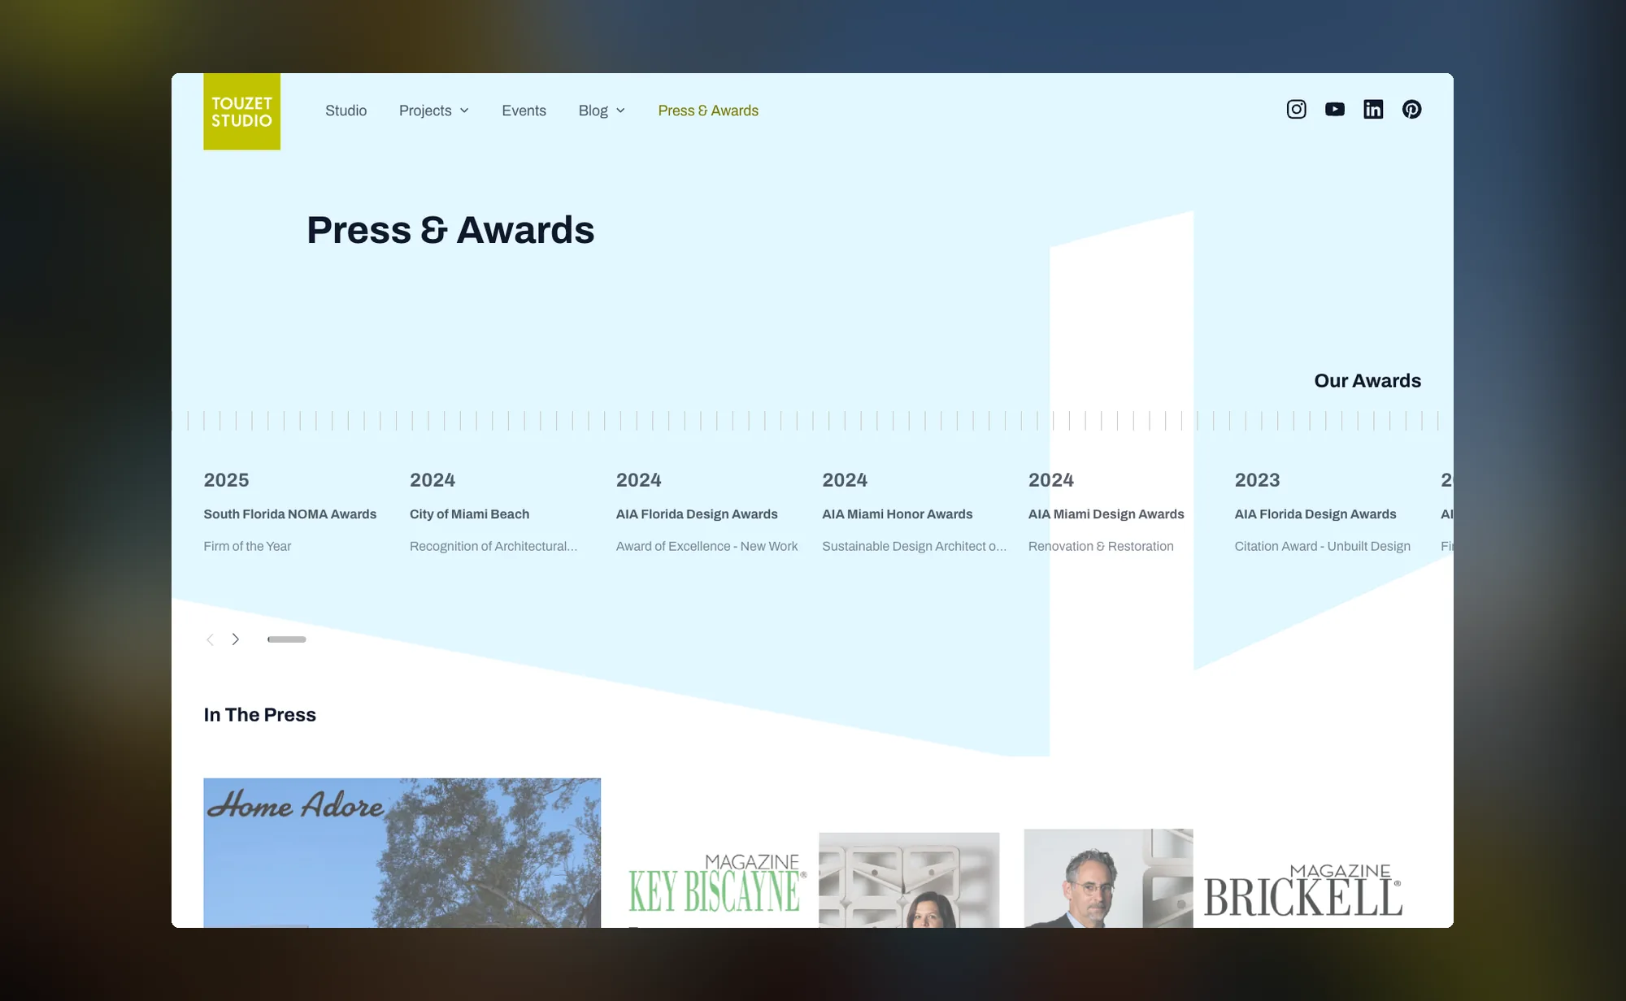1626x1001 pixels.
Task: Open the Home Adore press thumbnail
Action: point(402,853)
